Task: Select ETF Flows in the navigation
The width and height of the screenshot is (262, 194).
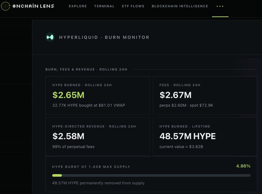Action: [133, 6]
